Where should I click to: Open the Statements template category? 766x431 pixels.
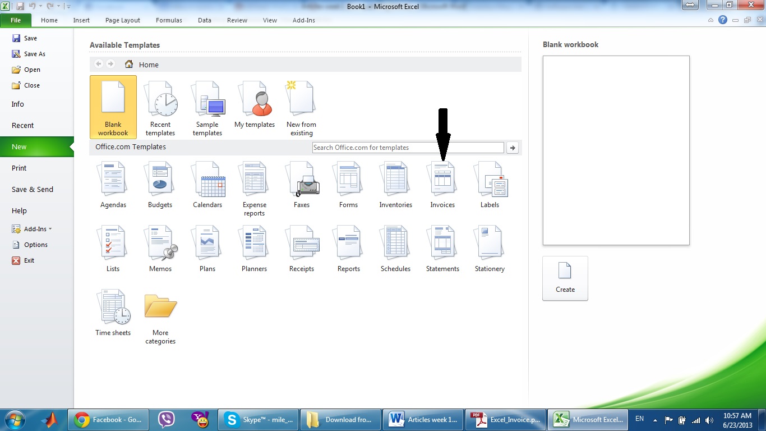coord(443,250)
